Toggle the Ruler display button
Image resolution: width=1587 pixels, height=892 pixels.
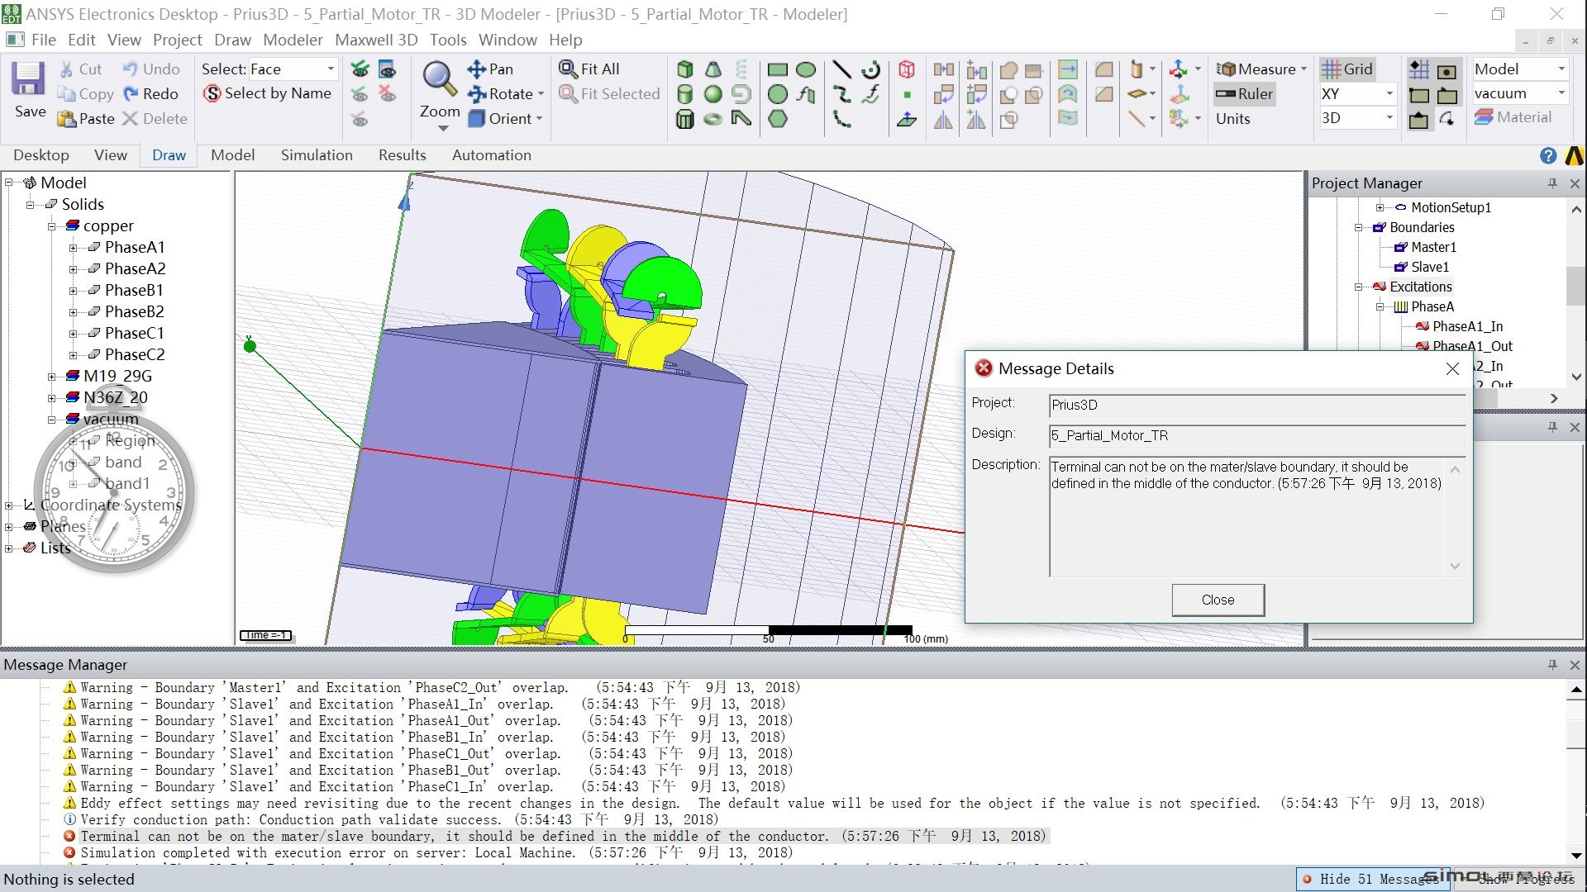click(x=1244, y=94)
